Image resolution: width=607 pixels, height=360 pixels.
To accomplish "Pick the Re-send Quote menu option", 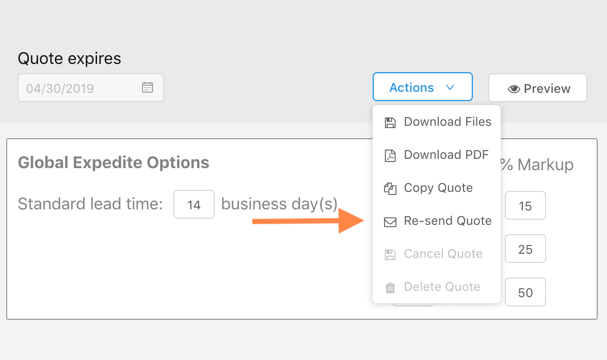I will click(x=448, y=221).
